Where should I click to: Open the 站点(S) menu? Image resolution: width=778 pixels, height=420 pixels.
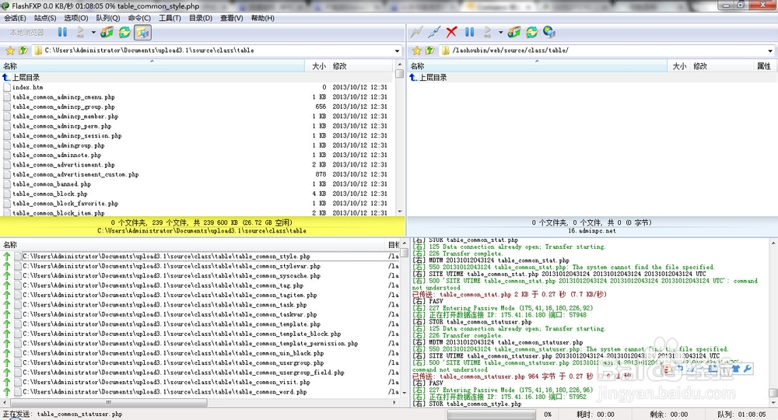(45, 18)
